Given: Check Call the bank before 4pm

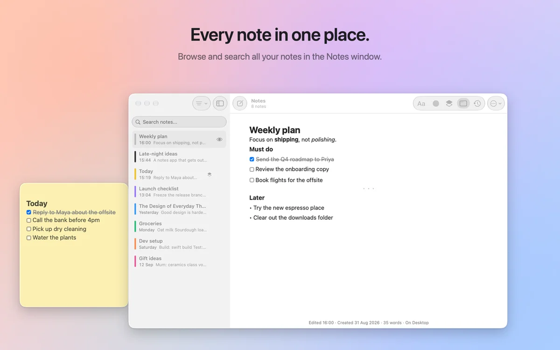Looking at the screenshot, I should 29,220.
